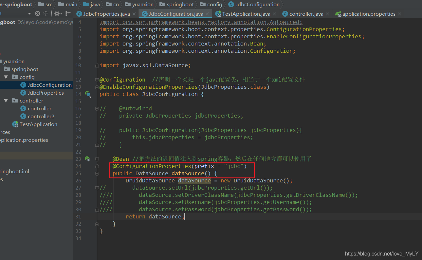Click the yuanxion breadcrumb in navigation bar
Viewport: 422px width, 260px height.
coord(139,4)
